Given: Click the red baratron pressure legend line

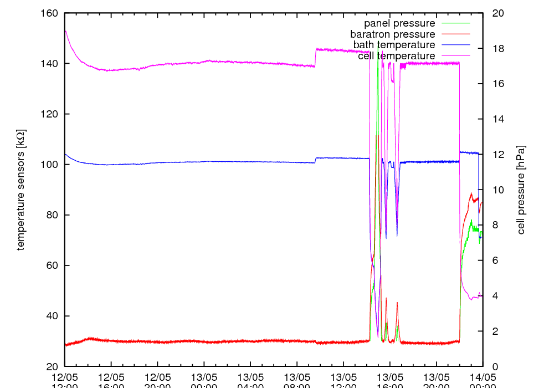Looking at the screenshot, I should pyautogui.click(x=455, y=34).
